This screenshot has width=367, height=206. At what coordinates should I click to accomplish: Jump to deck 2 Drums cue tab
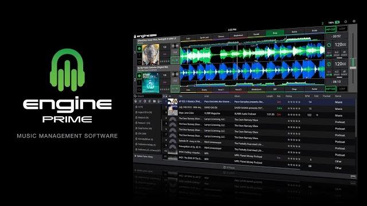click(204, 90)
